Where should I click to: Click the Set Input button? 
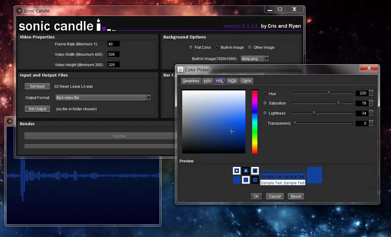[37, 87]
